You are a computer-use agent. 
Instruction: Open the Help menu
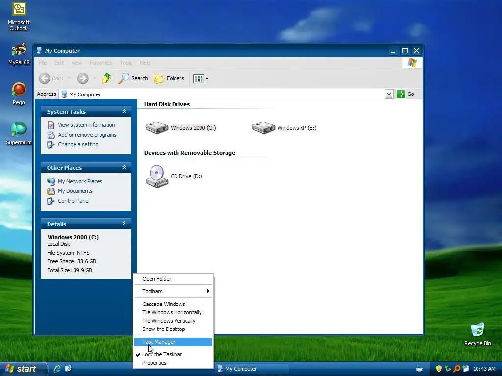[145, 63]
